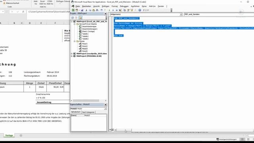Click the Break pause icon
Image resolution: width=254 pixels, height=143 pixels.
point(113,10)
